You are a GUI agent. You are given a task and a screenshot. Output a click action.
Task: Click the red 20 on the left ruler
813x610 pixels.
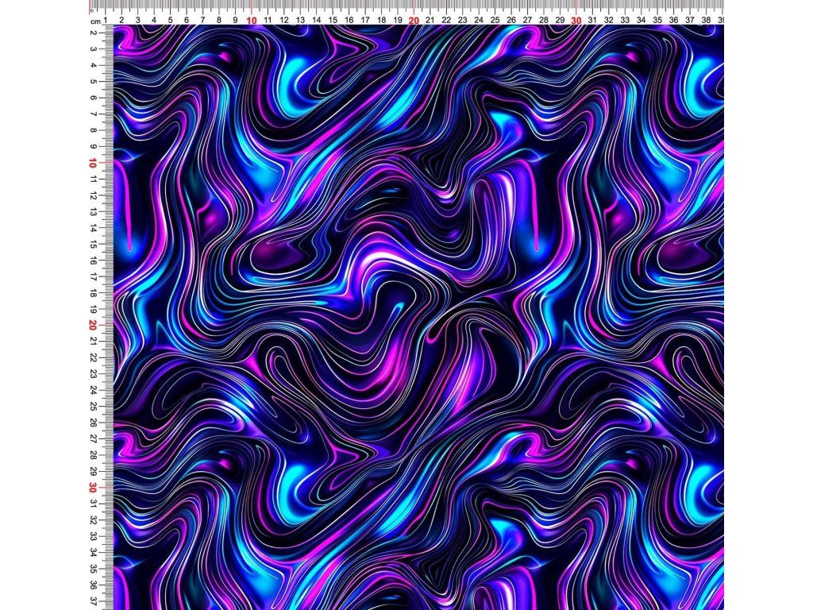(93, 325)
